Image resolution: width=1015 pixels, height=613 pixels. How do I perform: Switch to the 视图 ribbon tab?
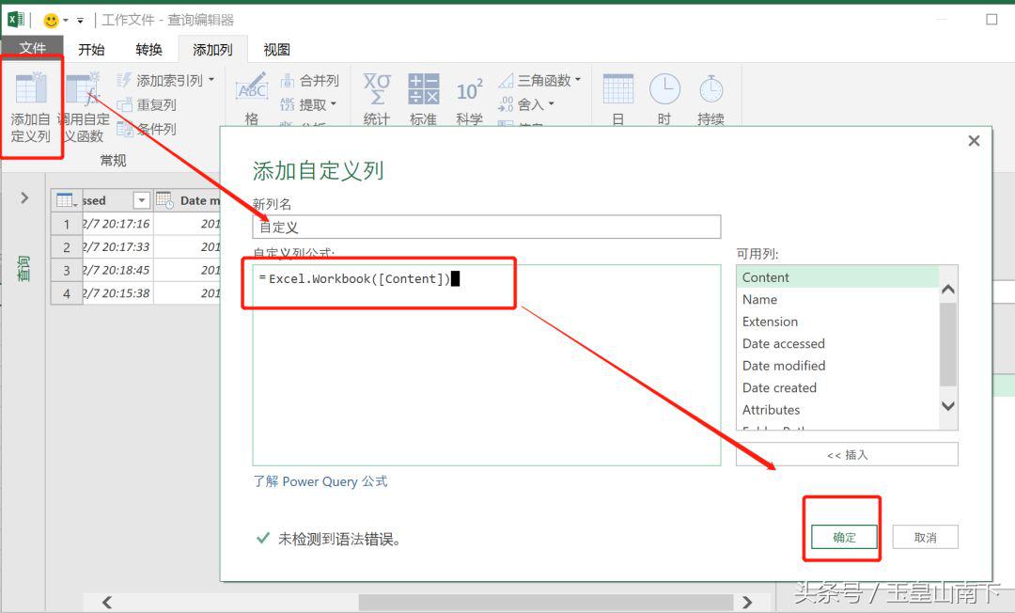(276, 49)
